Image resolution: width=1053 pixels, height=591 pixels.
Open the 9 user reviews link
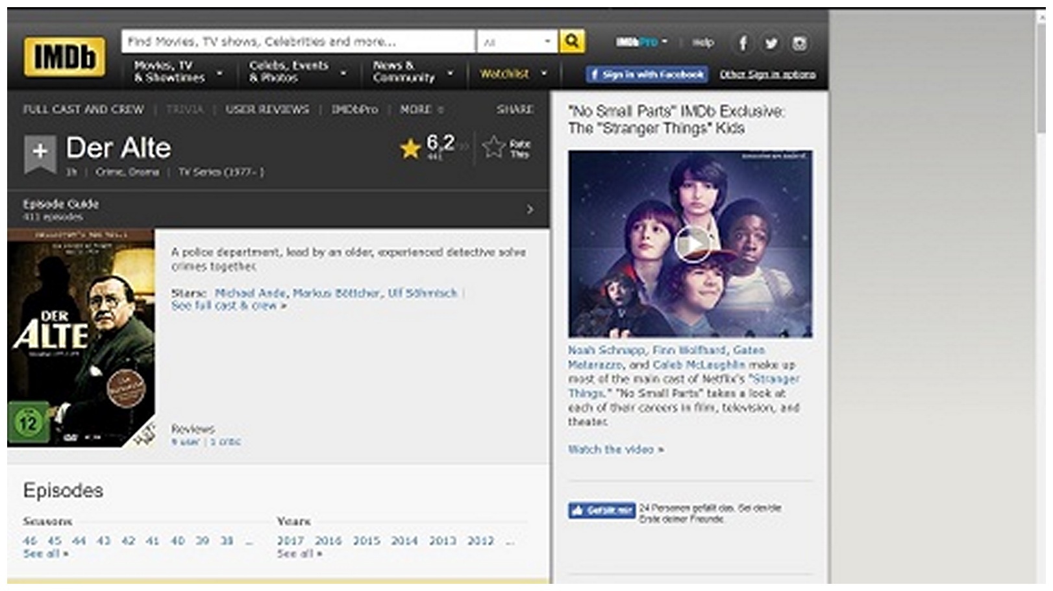pos(185,442)
